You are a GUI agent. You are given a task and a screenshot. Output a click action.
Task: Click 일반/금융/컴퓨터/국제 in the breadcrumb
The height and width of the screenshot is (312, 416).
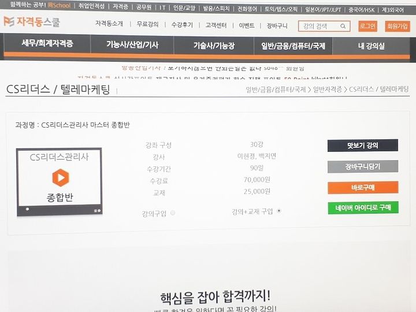click(x=276, y=90)
